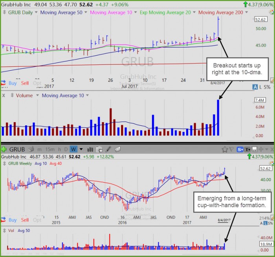Click the 7.4M volume value label
Viewport: 275px width, 257px height.
(x=260, y=100)
